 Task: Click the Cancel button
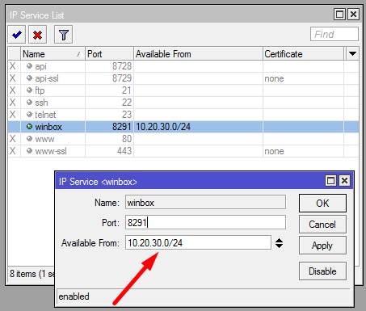pos(322,224)
